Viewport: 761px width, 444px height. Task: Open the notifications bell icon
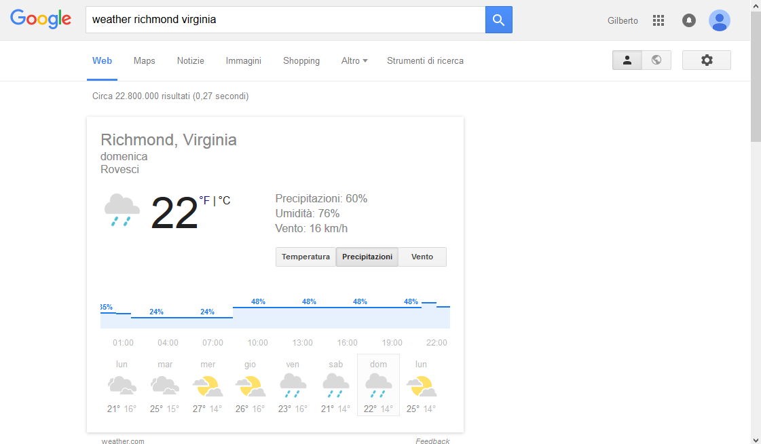click(688, 20)
